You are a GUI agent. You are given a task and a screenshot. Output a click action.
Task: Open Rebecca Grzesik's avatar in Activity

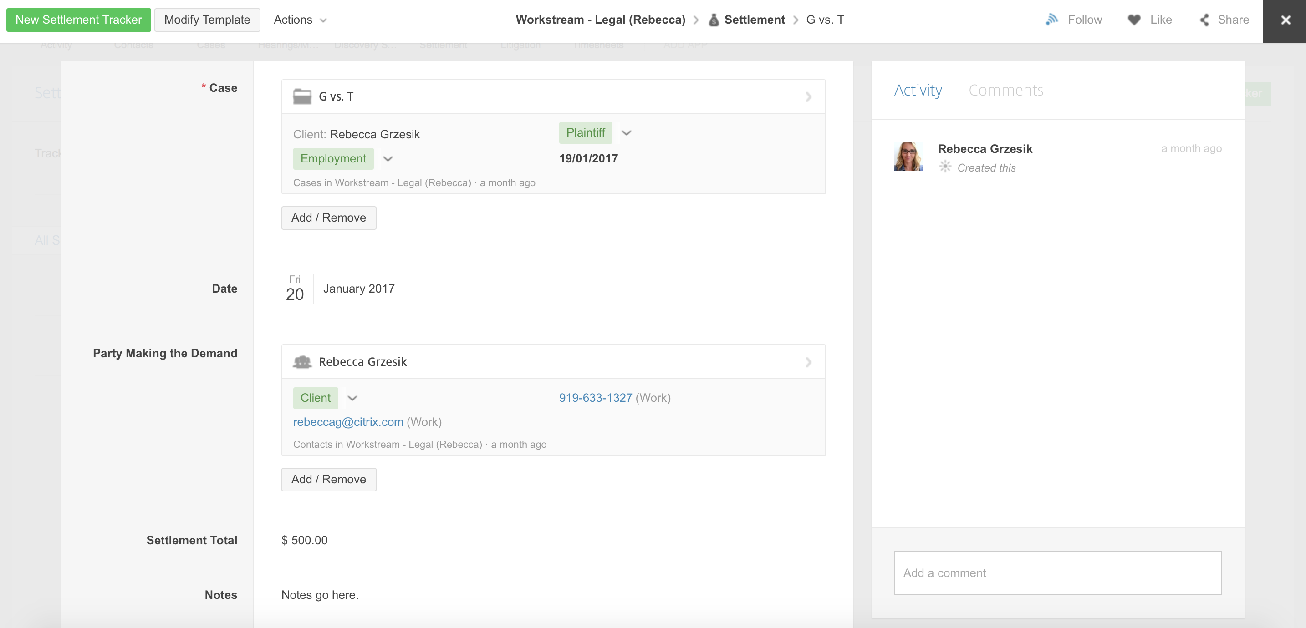click(x=908, y=157)
